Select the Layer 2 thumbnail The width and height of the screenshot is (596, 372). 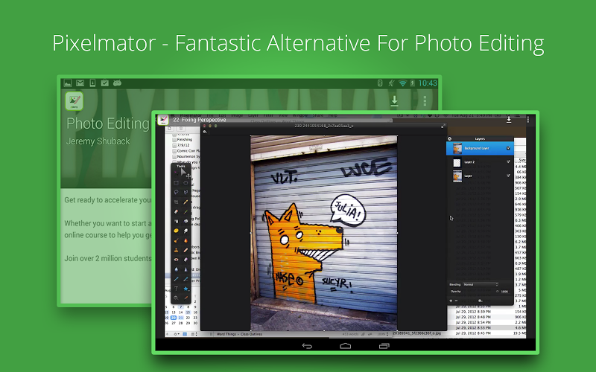[457, 162]
